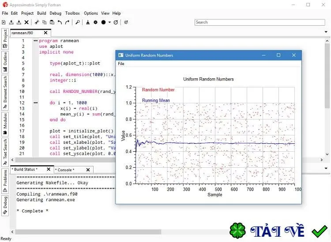331x242 pixels.
Task: Open the Text Search side panel
Action: (5, 152)
